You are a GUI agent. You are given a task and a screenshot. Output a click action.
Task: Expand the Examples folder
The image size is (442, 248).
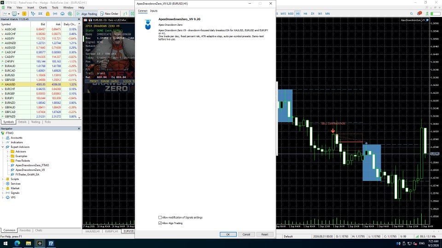[x=8, y=156]
